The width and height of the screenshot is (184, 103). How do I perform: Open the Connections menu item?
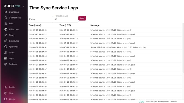click(15, 18)
